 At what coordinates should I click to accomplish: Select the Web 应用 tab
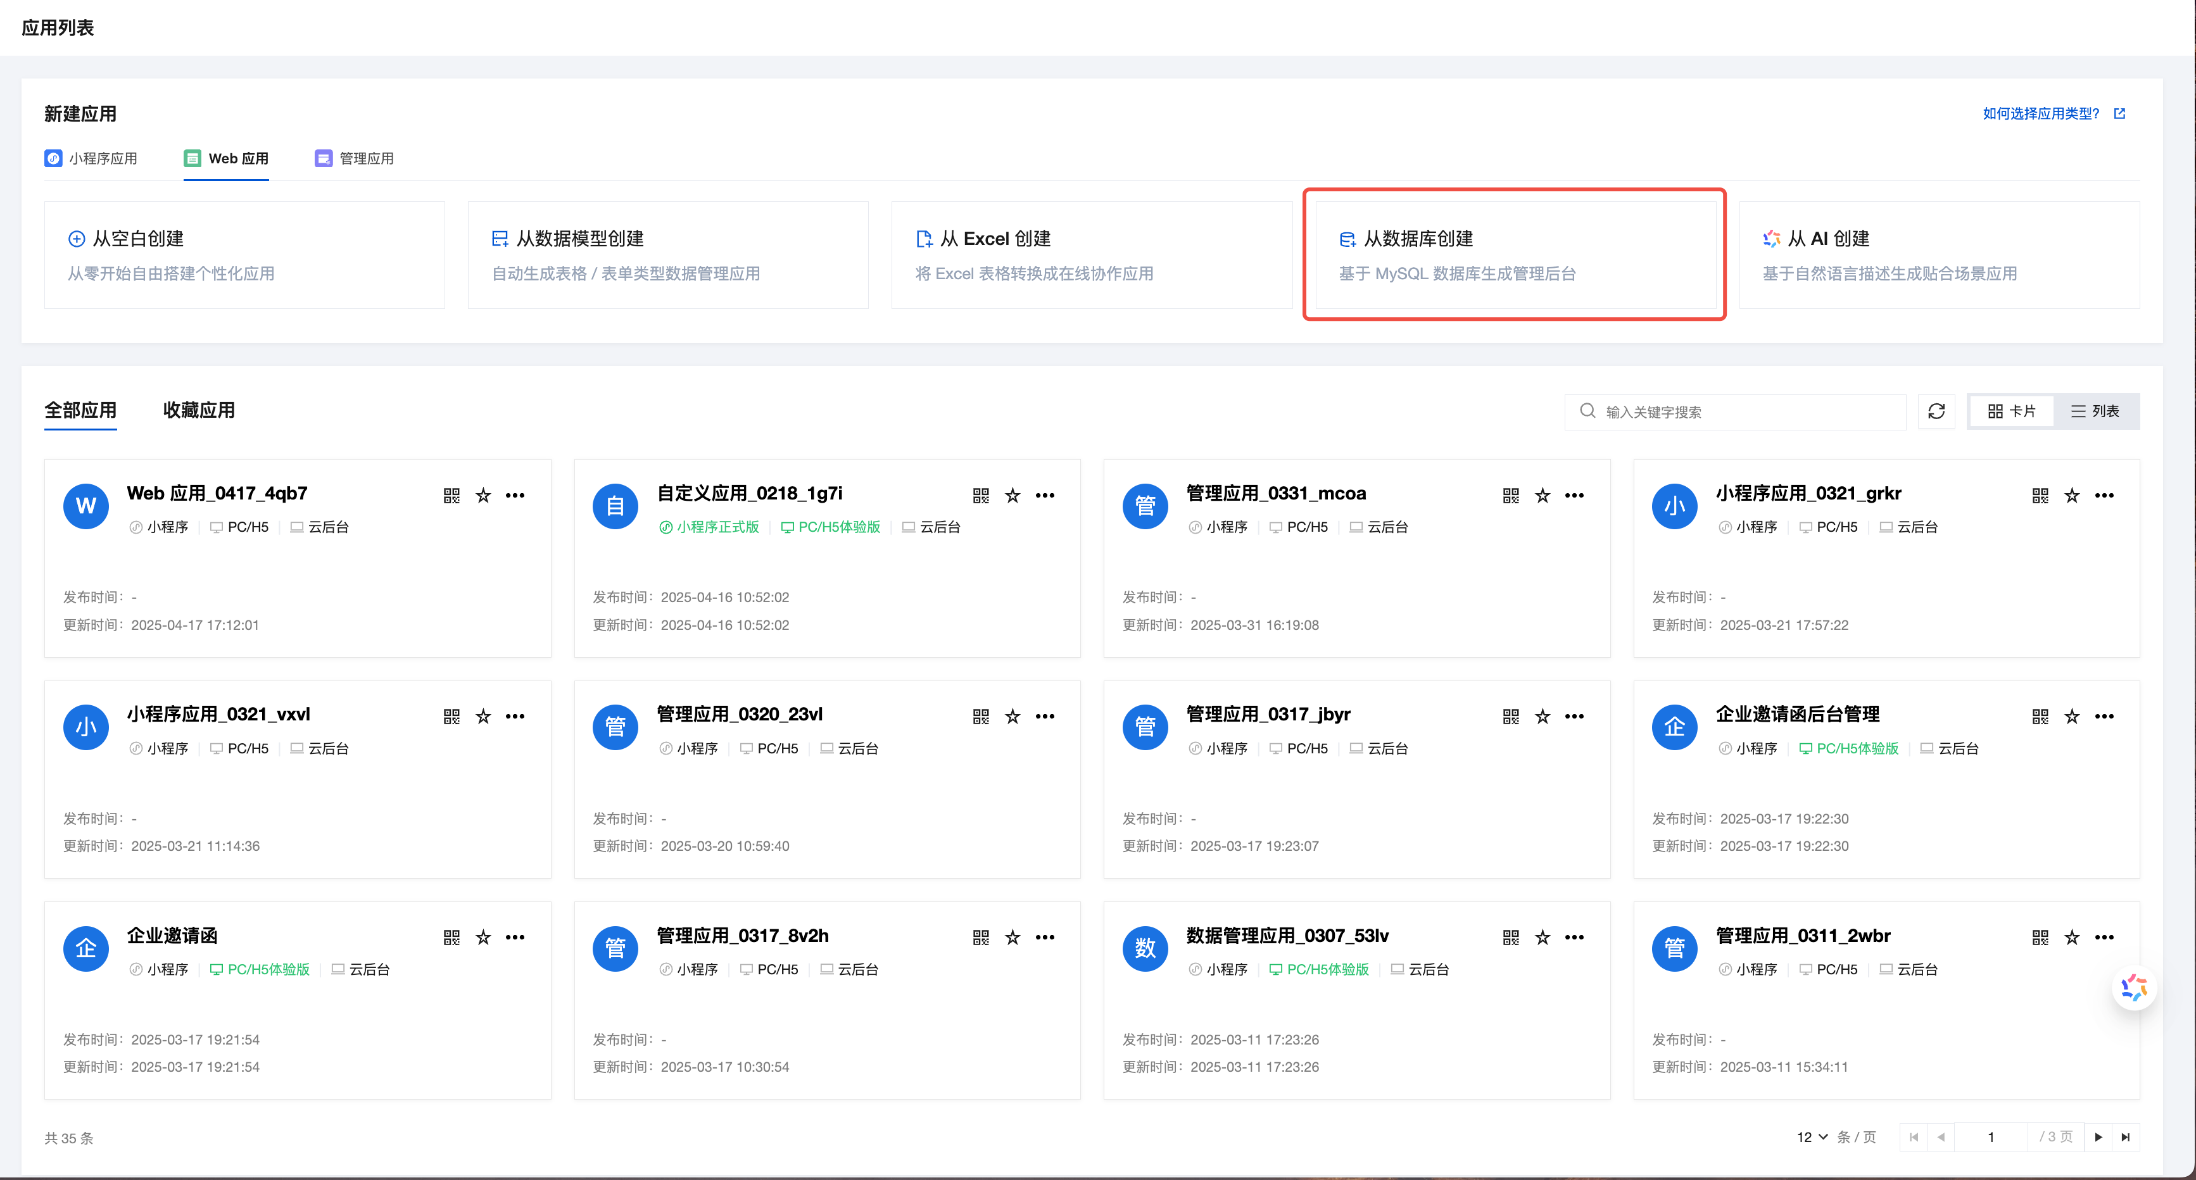pyautogui.click(x=226, y=158)
